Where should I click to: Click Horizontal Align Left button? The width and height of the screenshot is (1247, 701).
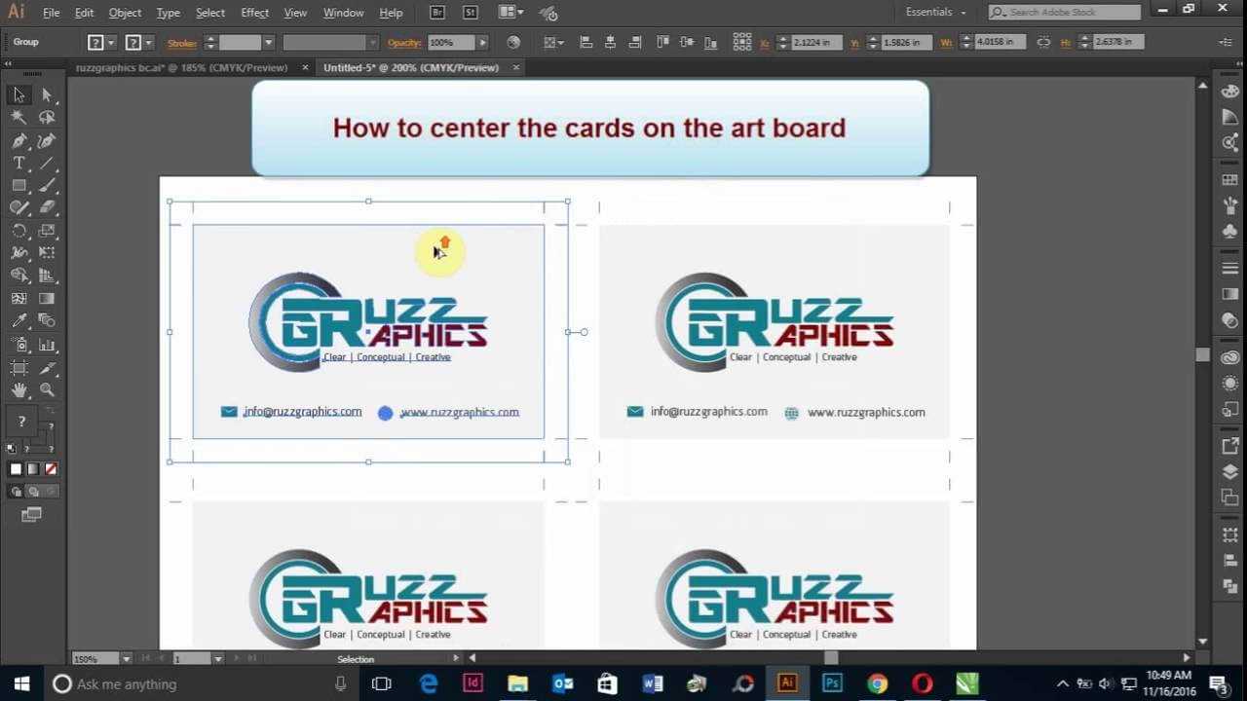[586, 43]
